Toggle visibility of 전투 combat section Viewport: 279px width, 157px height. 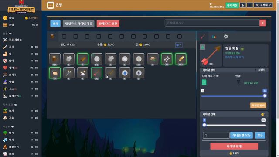[10, 34]
